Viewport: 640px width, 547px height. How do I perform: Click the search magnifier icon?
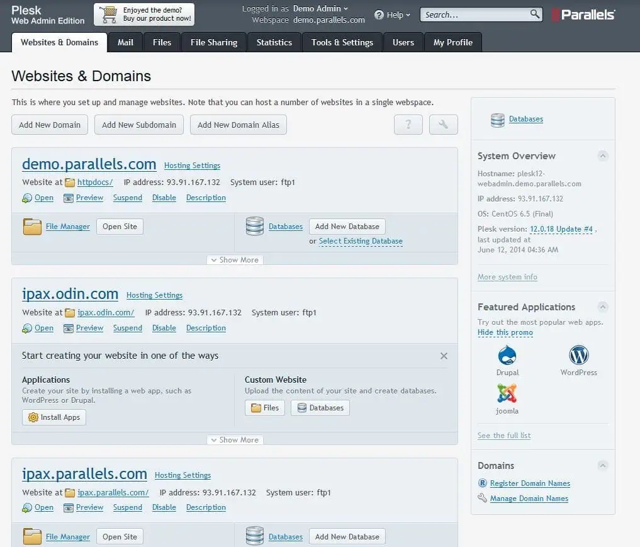[x=534, y=14]
